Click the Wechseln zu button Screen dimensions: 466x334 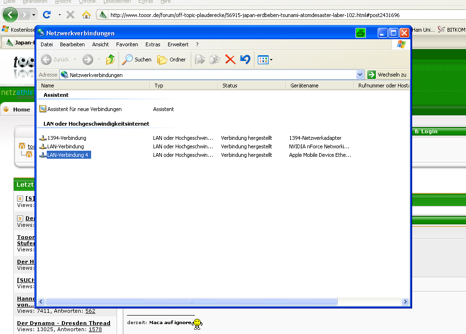coord(387,75)
